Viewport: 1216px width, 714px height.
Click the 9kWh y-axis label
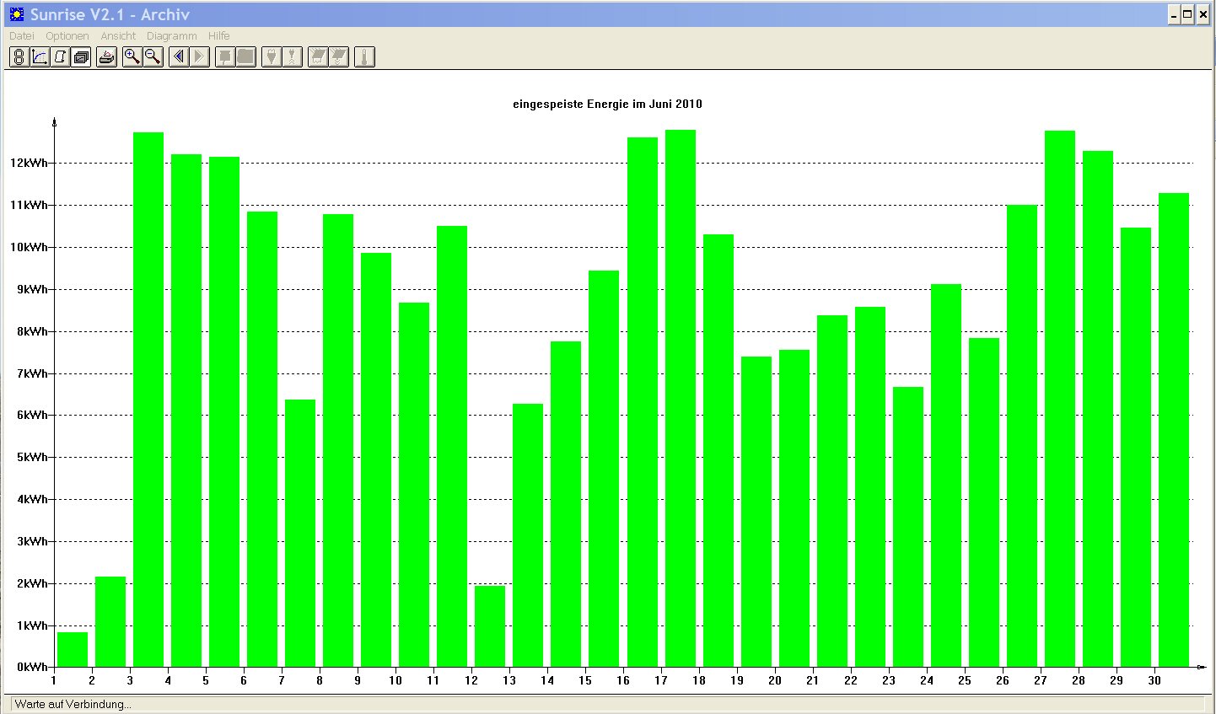pos(32,289)
